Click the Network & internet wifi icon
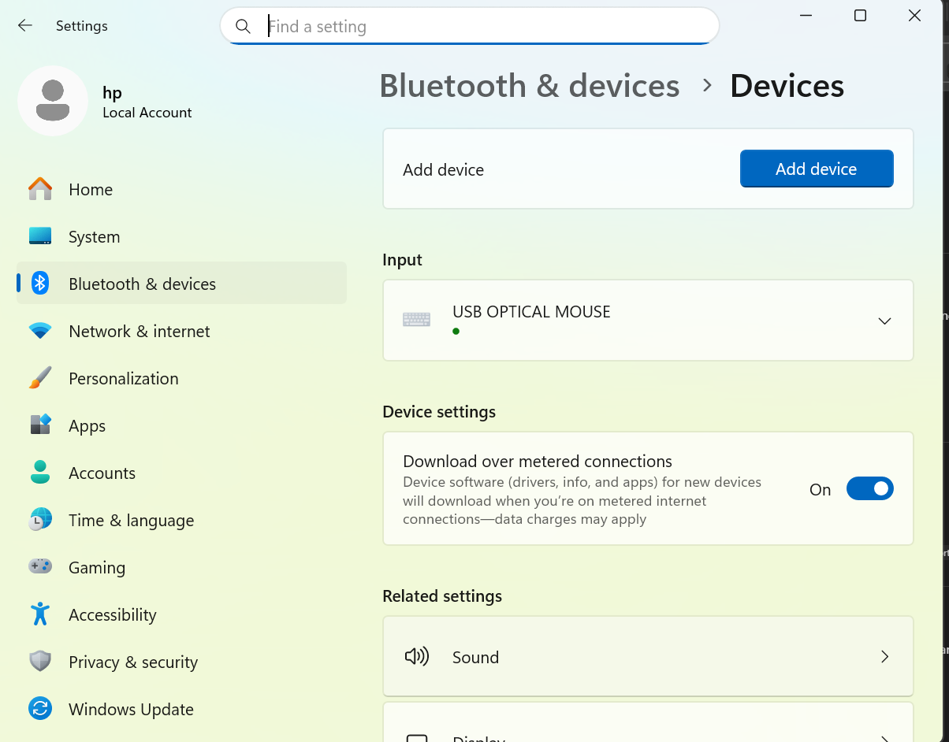949x742 pixels. click(40, 331)
